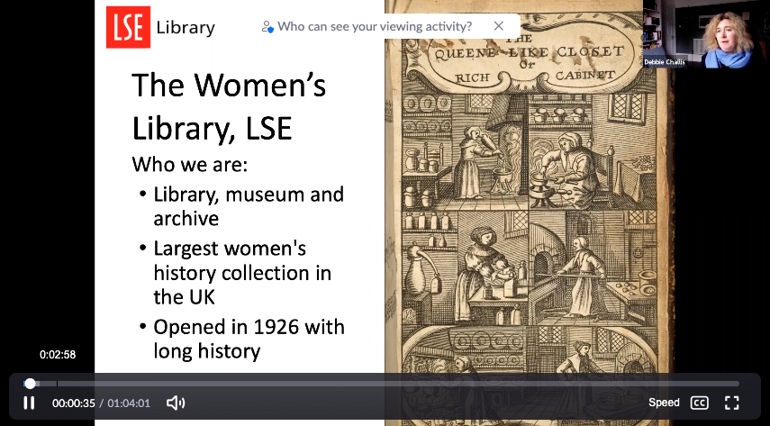This screenshot has width=770, height=426.
Task: Dismiss the viewing activity notification
Action: 498,26
